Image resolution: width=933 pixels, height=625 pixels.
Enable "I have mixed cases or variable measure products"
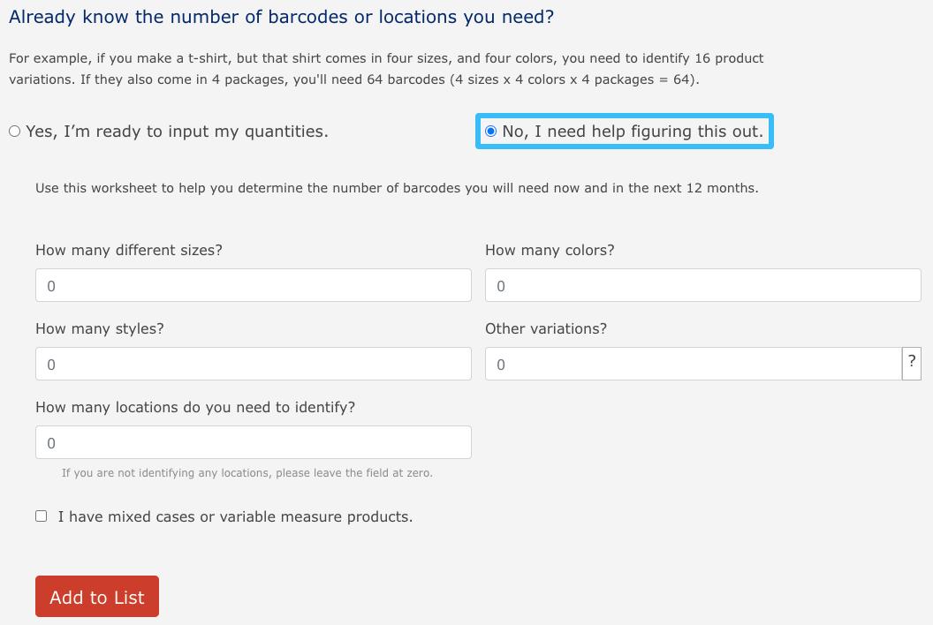[41, 515]
